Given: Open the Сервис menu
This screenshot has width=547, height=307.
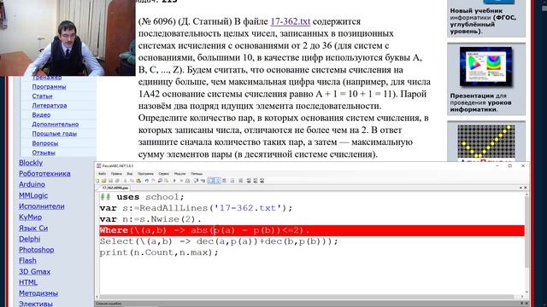Looking at the screenshot, I should coord(163,174).
